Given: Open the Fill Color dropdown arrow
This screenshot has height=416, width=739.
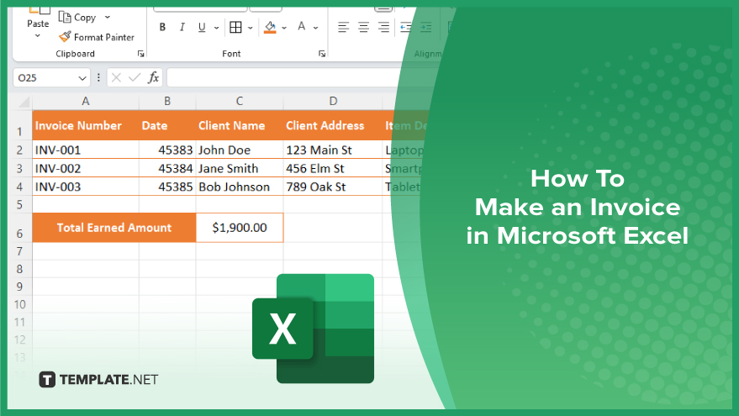Looking at the screenshot, I should pyautogui.click(x=284, y=28).
